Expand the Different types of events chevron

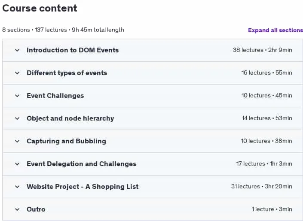click(x=17, y=73)
